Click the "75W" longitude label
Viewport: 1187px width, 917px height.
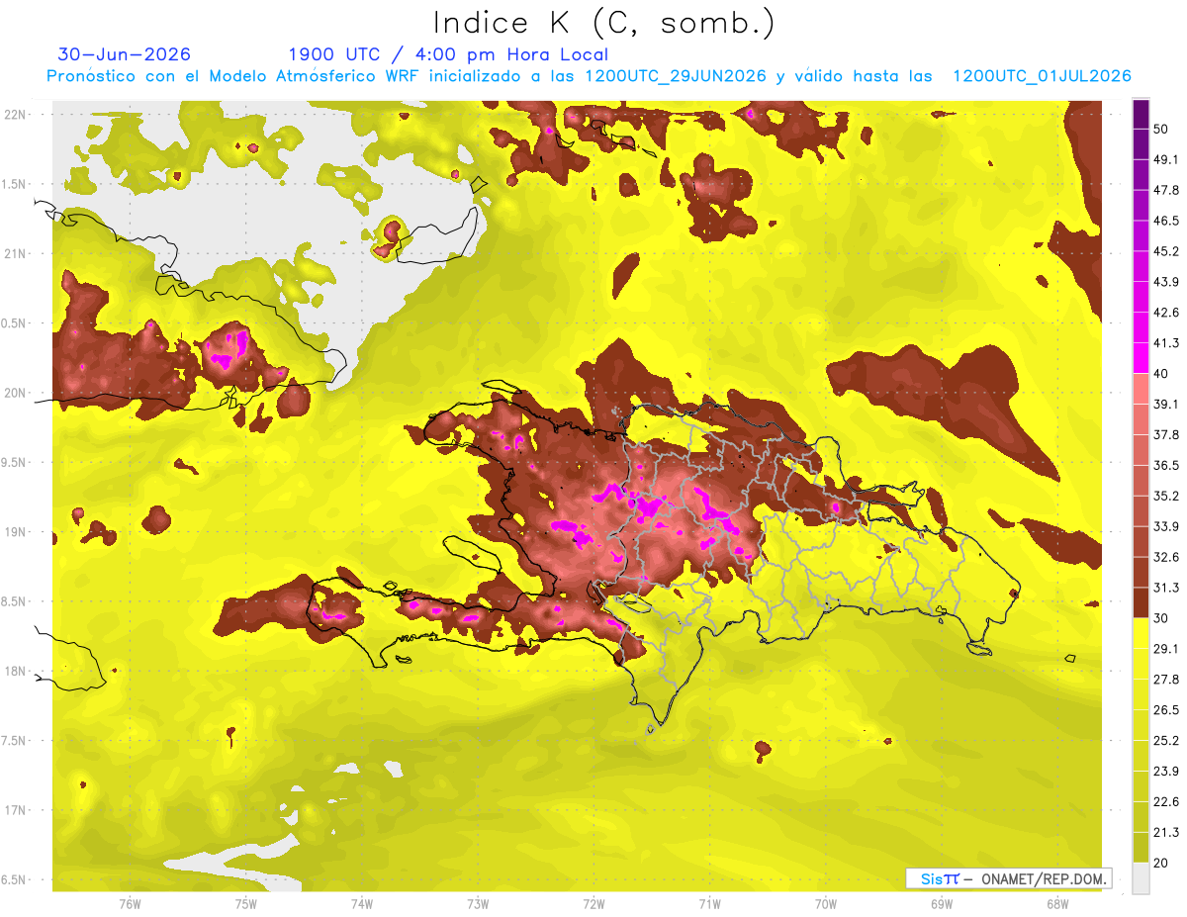click(246, 903)
